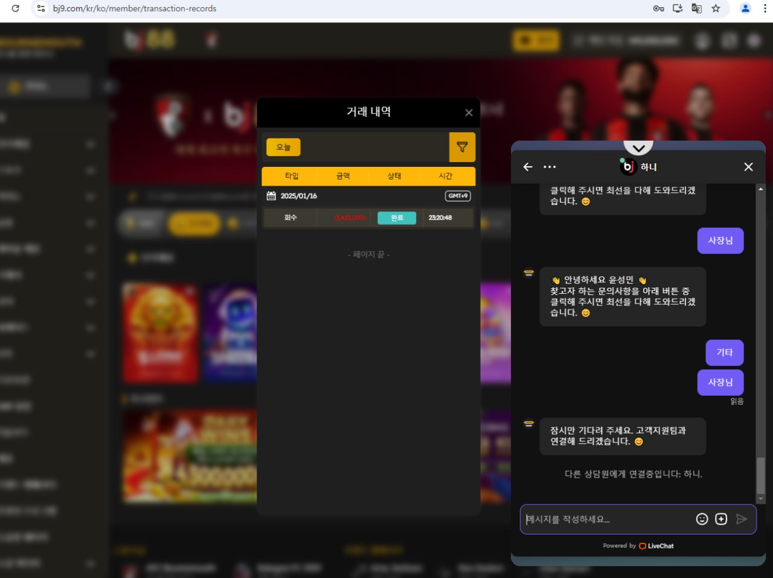Click the 완료 status badge
The height and width of the screenshot is (578, 773).
[x=397, y=218]
